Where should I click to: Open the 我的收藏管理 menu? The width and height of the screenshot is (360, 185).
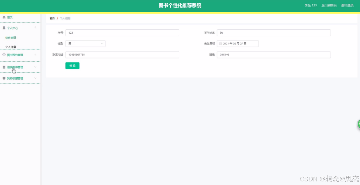(15, 78)
